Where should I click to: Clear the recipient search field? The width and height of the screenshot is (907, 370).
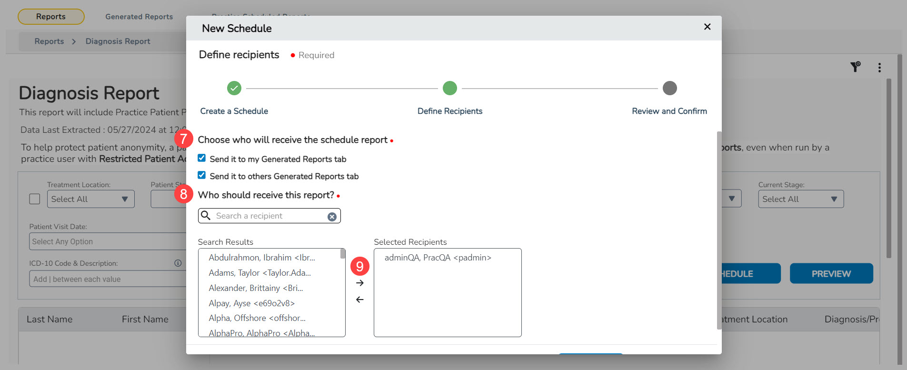click(x=332, y=217)
